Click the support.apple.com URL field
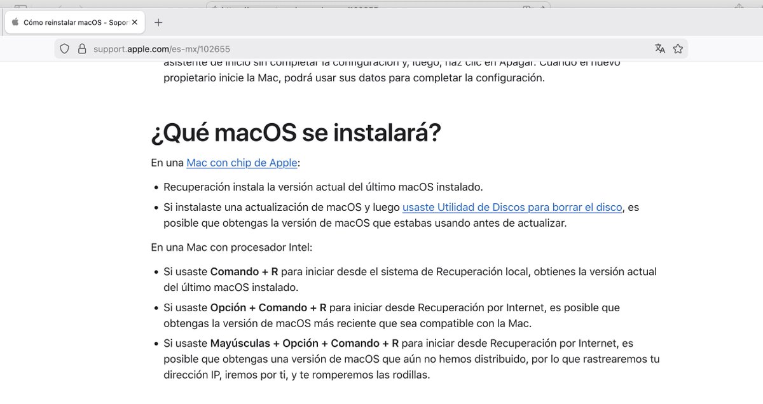 [371, 49]
